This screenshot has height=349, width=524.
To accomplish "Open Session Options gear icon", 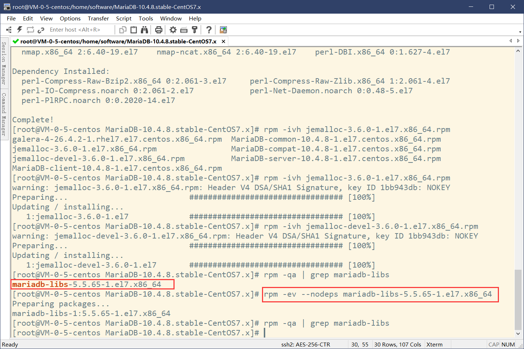I will pos(173,30).
